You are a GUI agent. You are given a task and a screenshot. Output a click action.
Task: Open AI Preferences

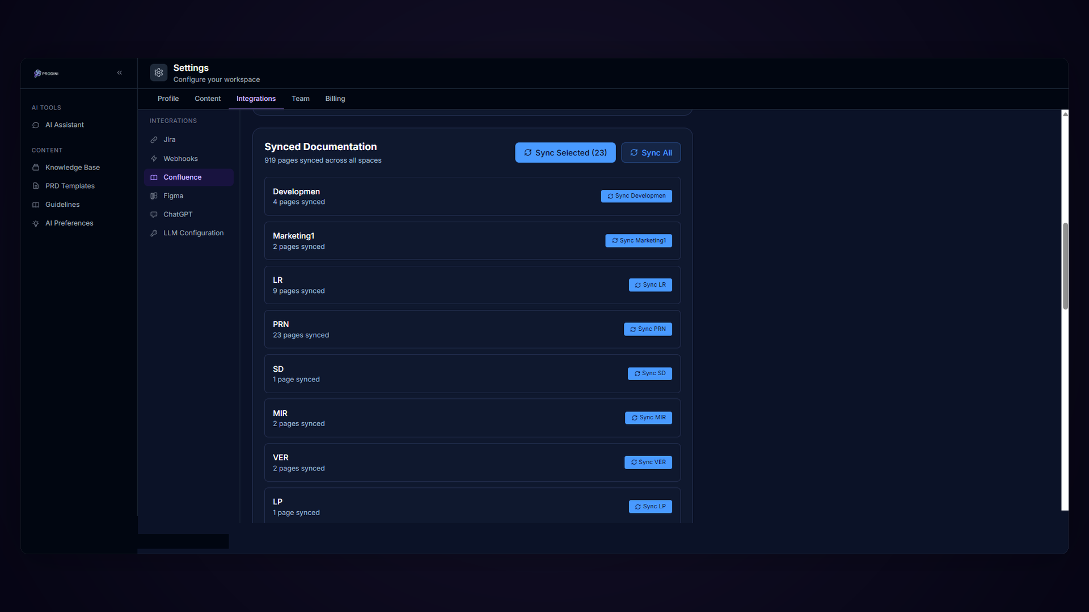[69, 223]
